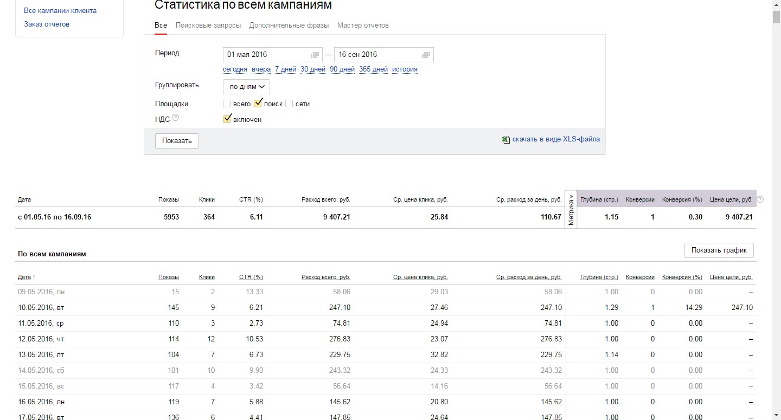781x420 pixels.
Task: Sort campaigns table by 'Дата' column
Action: [x=24, y=277]
